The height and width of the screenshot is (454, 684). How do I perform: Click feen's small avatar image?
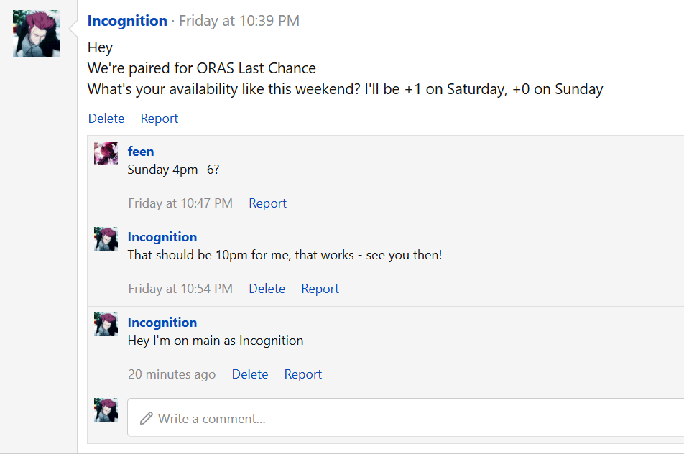106,153
